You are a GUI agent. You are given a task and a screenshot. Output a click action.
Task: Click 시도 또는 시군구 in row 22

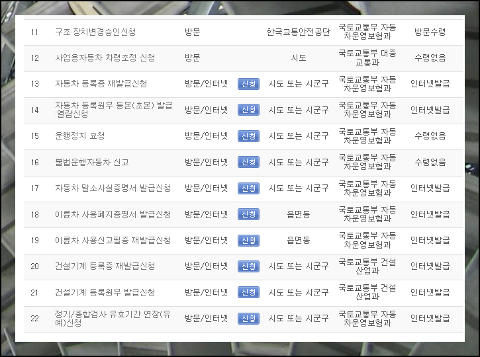click(299, 319)
